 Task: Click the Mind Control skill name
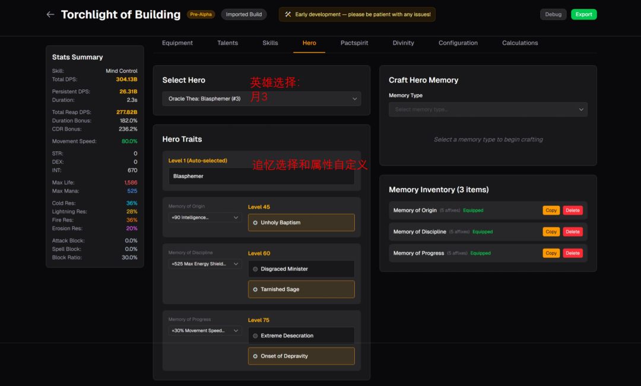(122, 71)
